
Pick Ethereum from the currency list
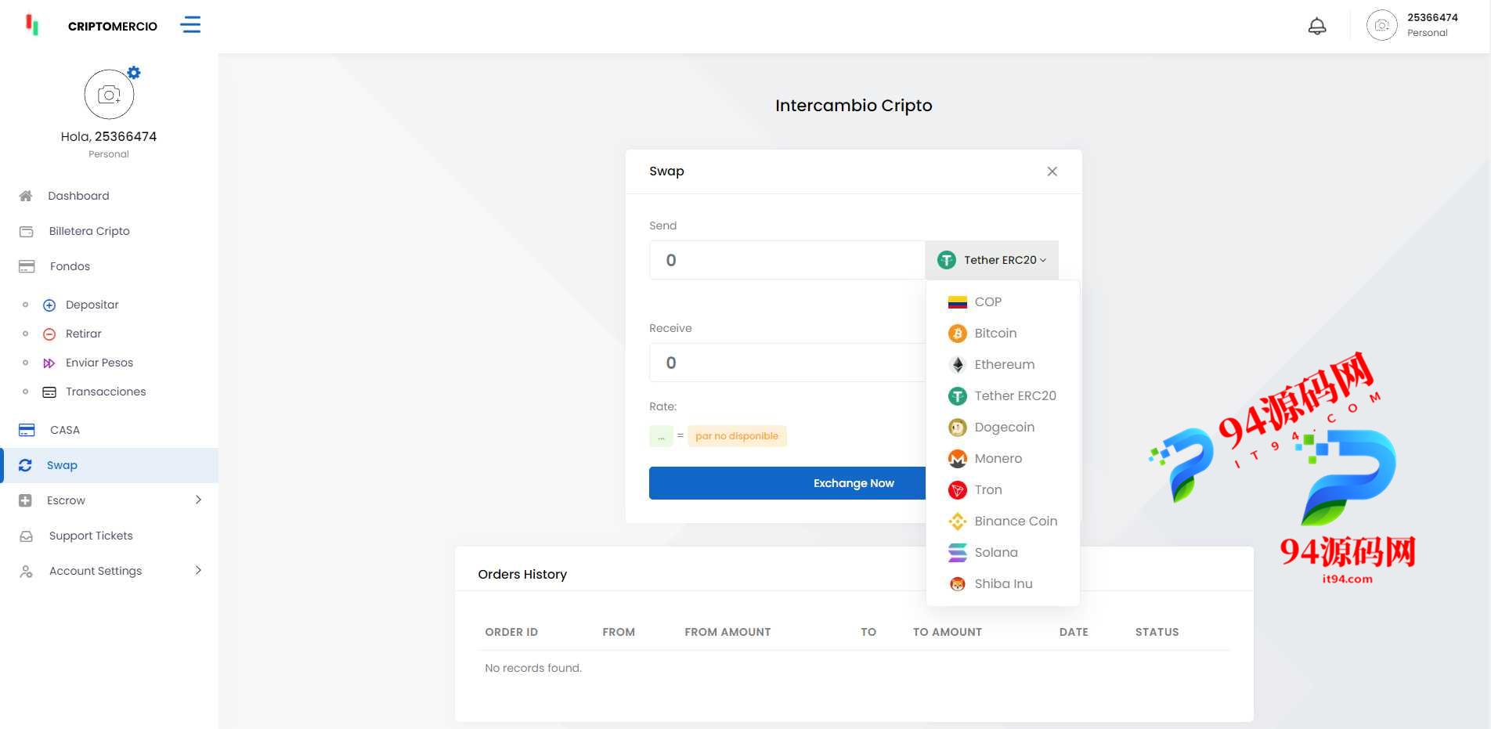pyautogui.click(x=1003, y=365)
